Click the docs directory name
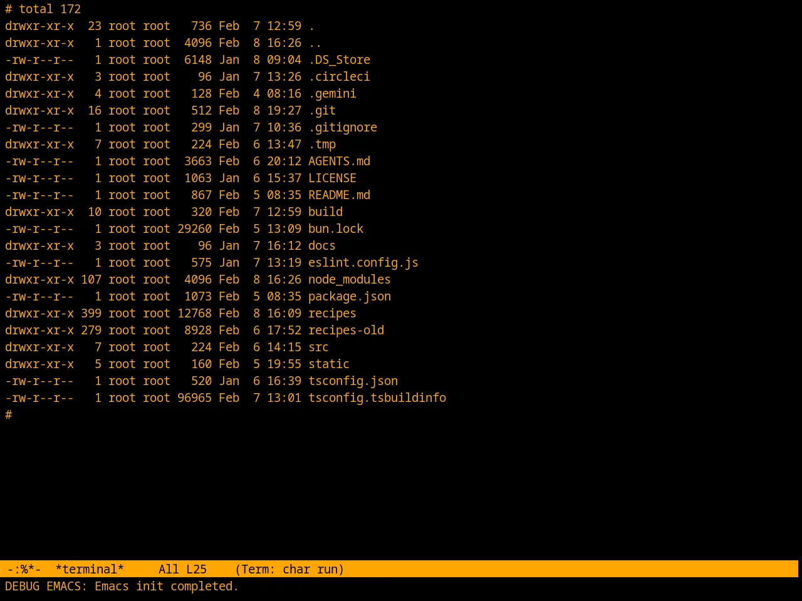 click(x=321, y=245)
